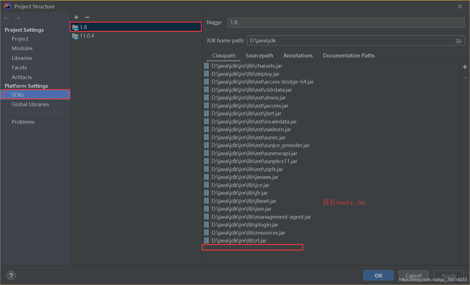This screenshot has height=285, width=470.
Task: Select the jfxrt.jar classpath entry
Action: tap(246, 113)
